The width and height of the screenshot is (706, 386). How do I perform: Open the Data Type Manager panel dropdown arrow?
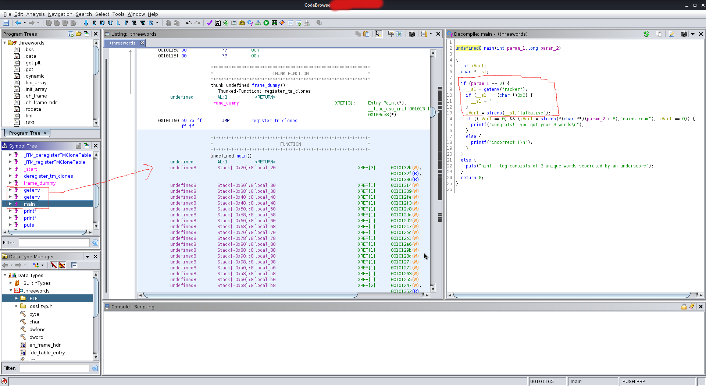point(88,256)
